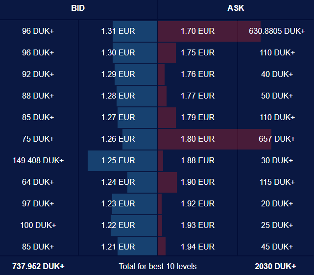The image size is (314, 275).
Task: Click the 100 DUK+ bid quantity
Action: 38,225
